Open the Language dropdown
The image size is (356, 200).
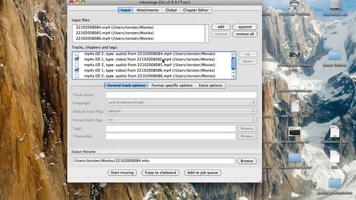click(x=181, y=102)
